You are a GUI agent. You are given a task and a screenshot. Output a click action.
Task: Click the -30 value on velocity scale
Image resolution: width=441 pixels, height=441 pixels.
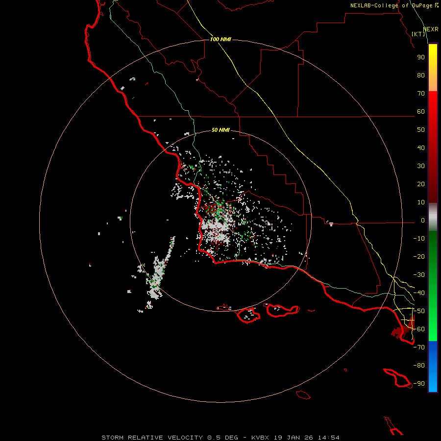pyautogui.click(x=419, y=275)
